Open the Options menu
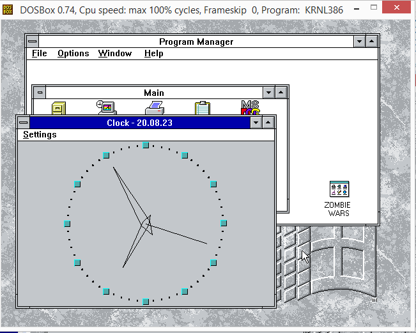This screenshot has width=416, height=333. click(73, 54)
